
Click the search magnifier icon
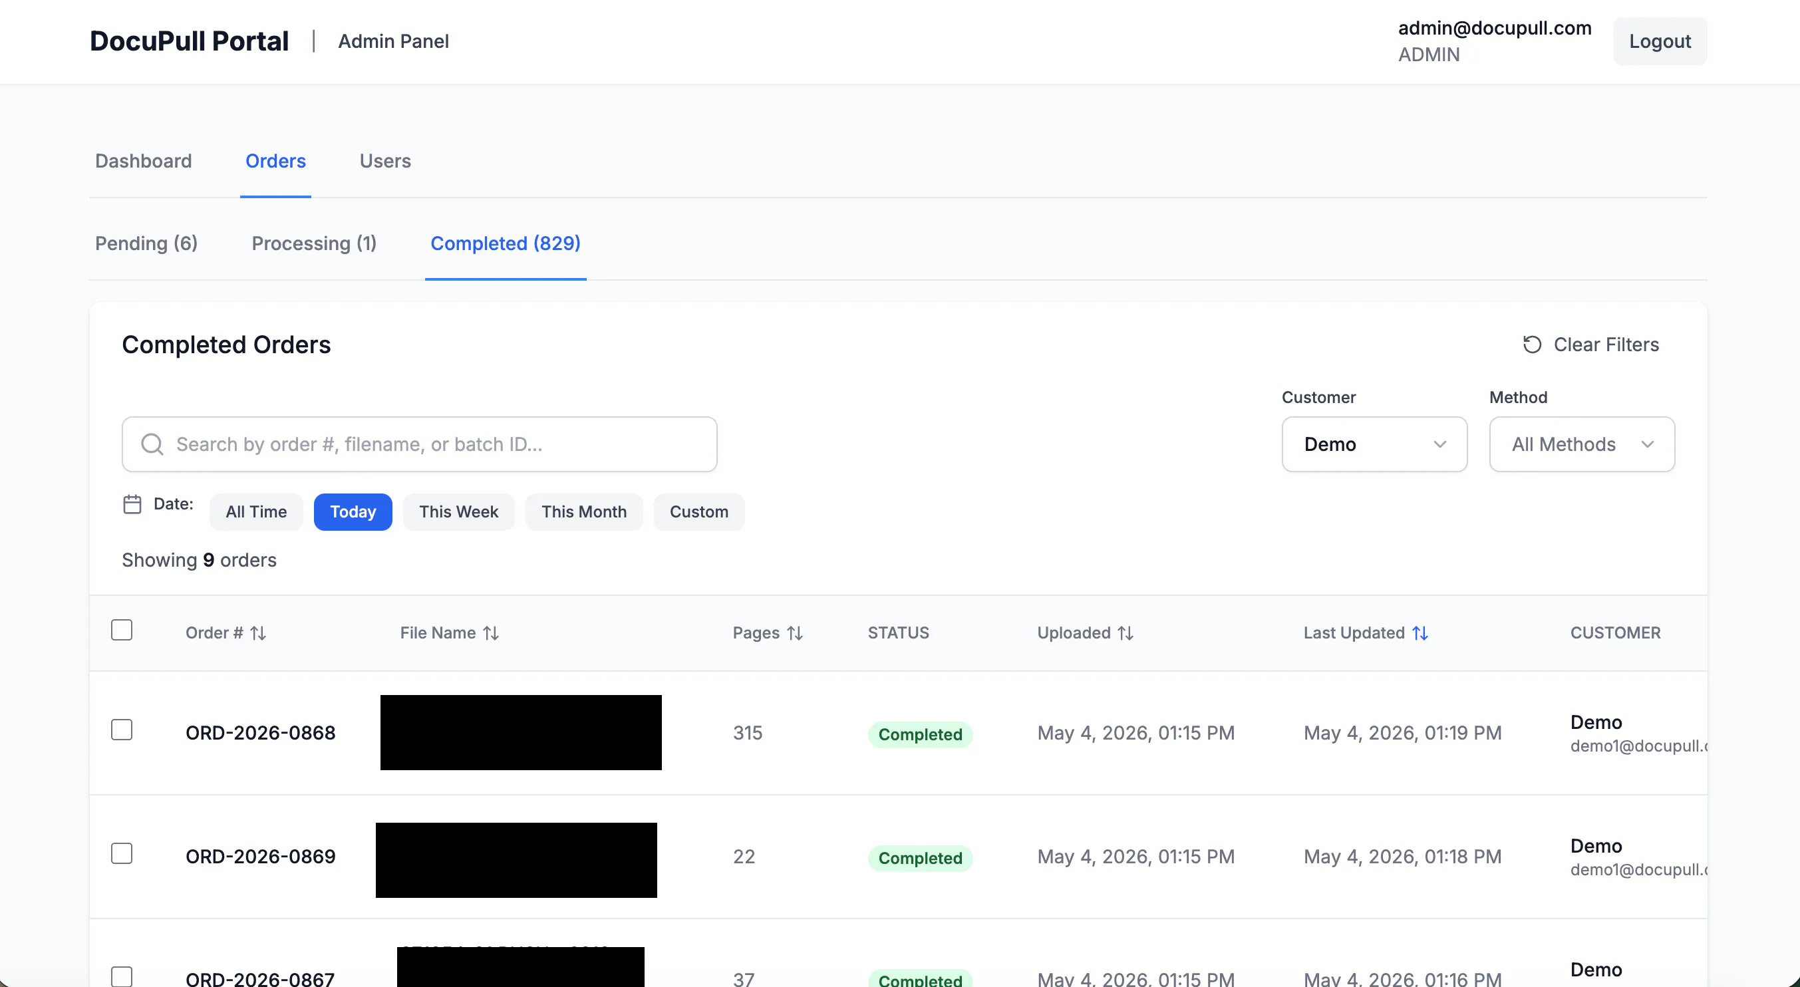152,444
